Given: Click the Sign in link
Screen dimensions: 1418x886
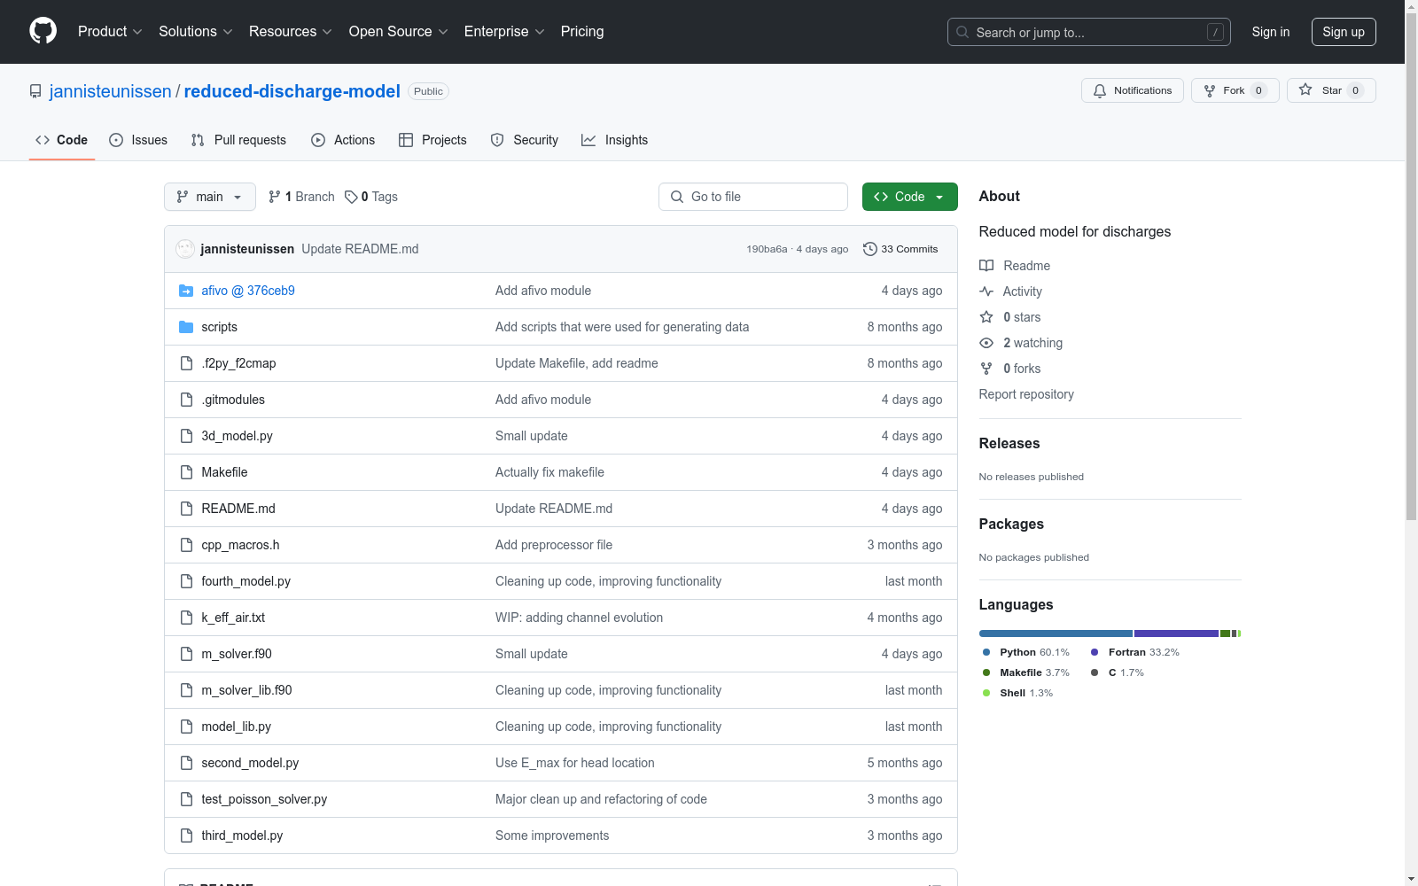Looking at the screenshot, I should (x=1270, y=32).
